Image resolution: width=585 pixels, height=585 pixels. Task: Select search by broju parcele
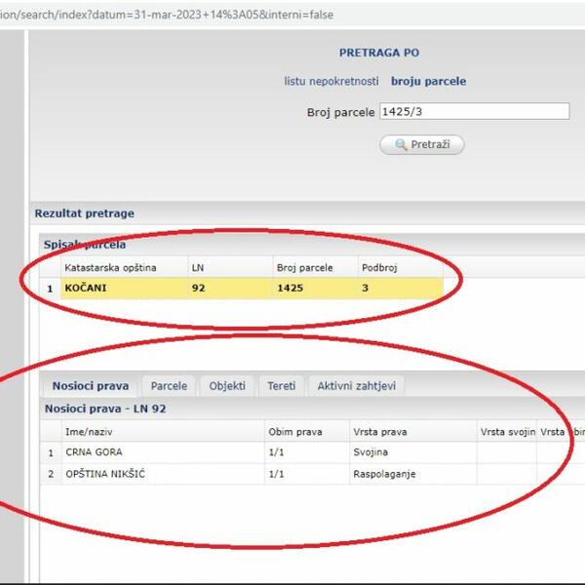coord(428,82)
